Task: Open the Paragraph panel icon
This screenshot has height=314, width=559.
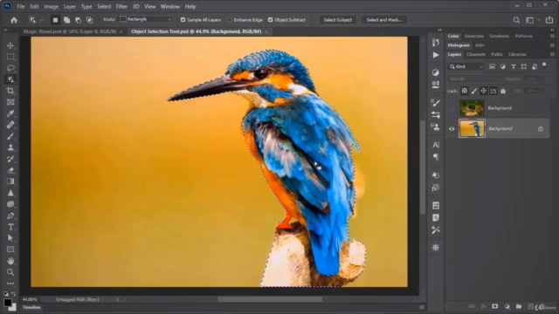Action: (436, 157)
